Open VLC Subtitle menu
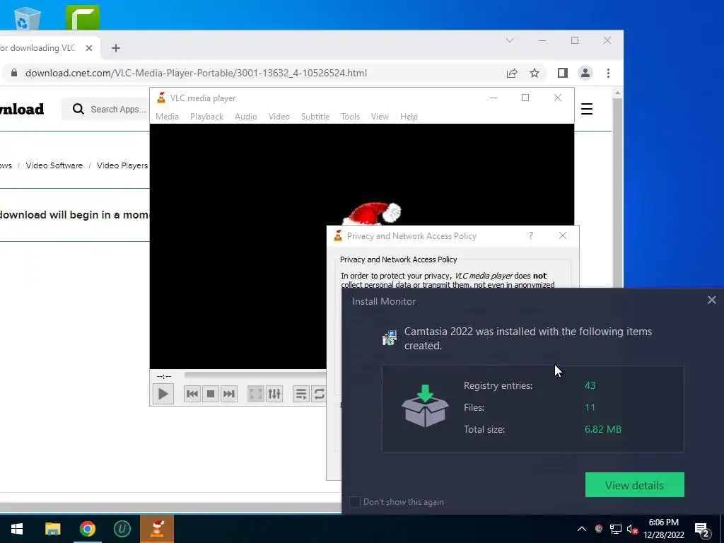Image resolution: width=724 pixels, height=543 pixels. tap(315, 117)
